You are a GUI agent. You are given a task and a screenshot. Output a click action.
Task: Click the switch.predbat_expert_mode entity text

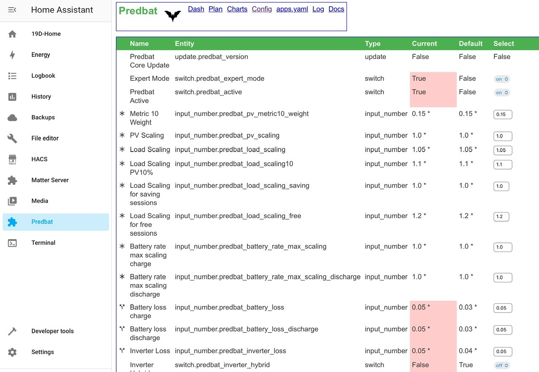(220, 79)
